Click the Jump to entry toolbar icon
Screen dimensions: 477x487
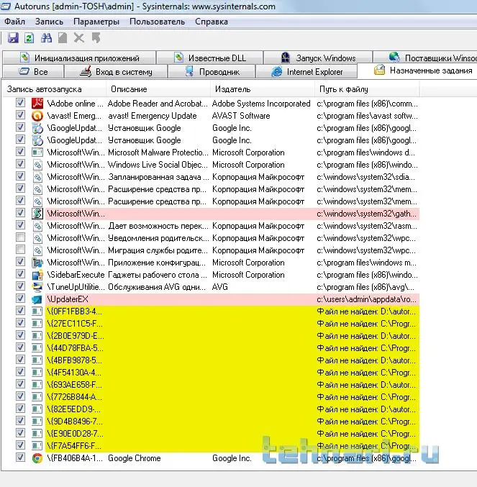click(96, 38)
